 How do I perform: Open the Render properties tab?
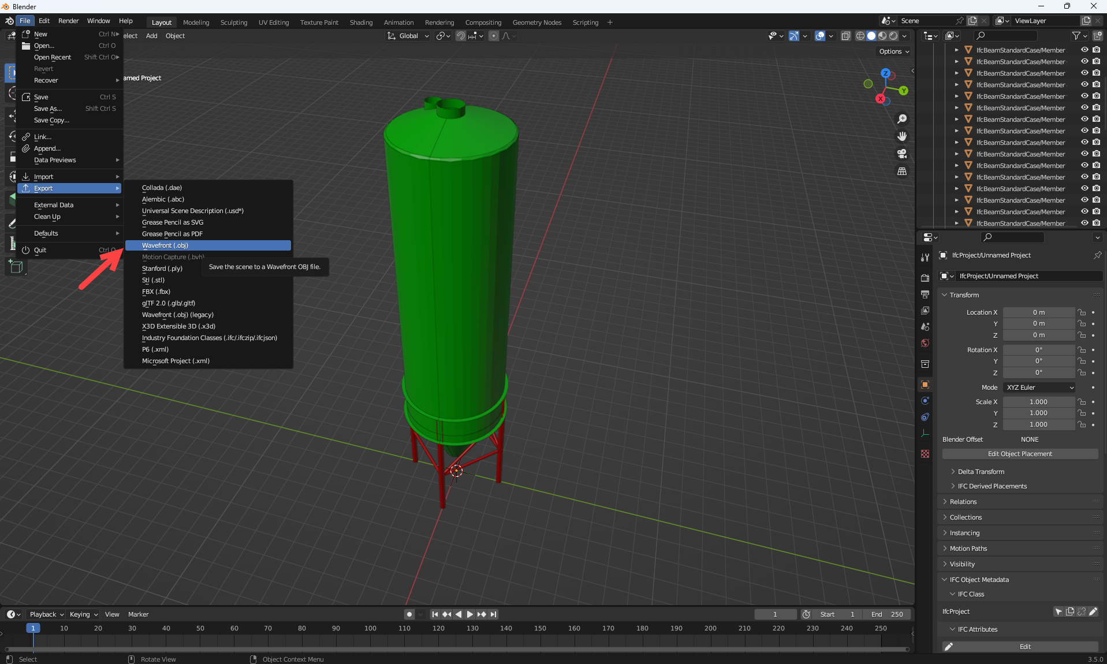click(x=925, y=278)
